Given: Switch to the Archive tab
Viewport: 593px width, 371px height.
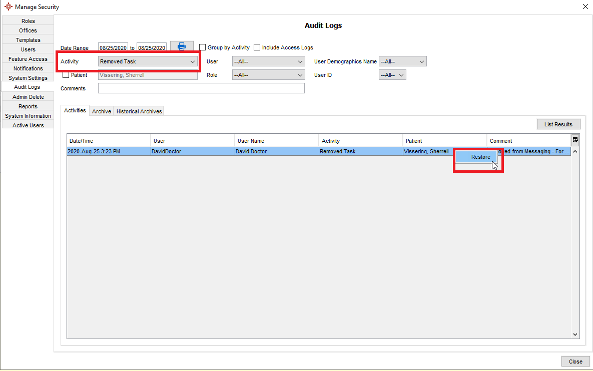Looking at the screenshot, I should click(x=102, y=111).
